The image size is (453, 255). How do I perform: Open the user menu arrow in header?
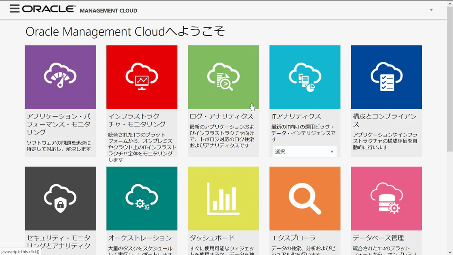coord(431,10)
